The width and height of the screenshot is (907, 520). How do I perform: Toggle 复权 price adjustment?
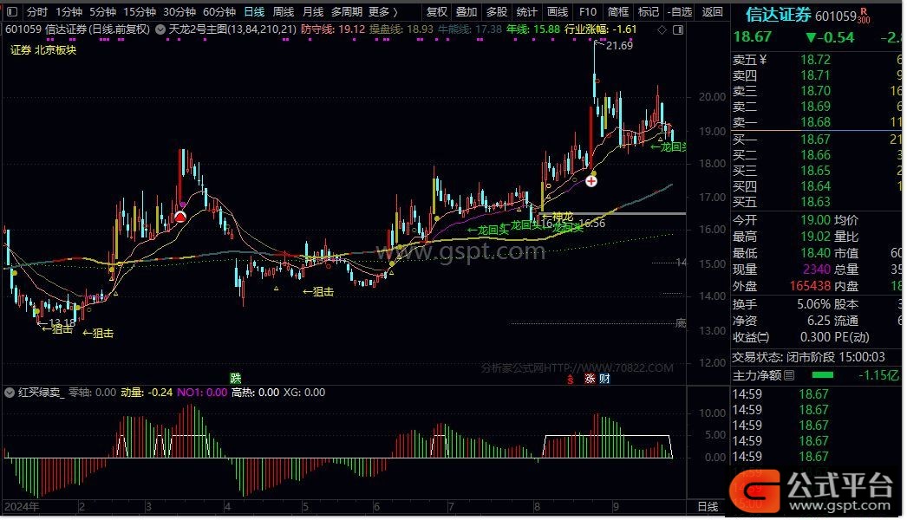pos(438,12)
